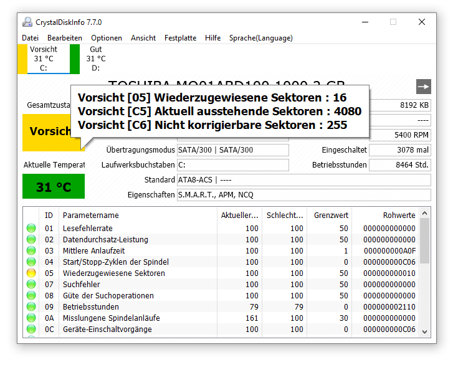Screen dimensions: 453x365
Task: Click the tooltip line about C5 ausstehende Sektoren
Action: tap(219, 111)
